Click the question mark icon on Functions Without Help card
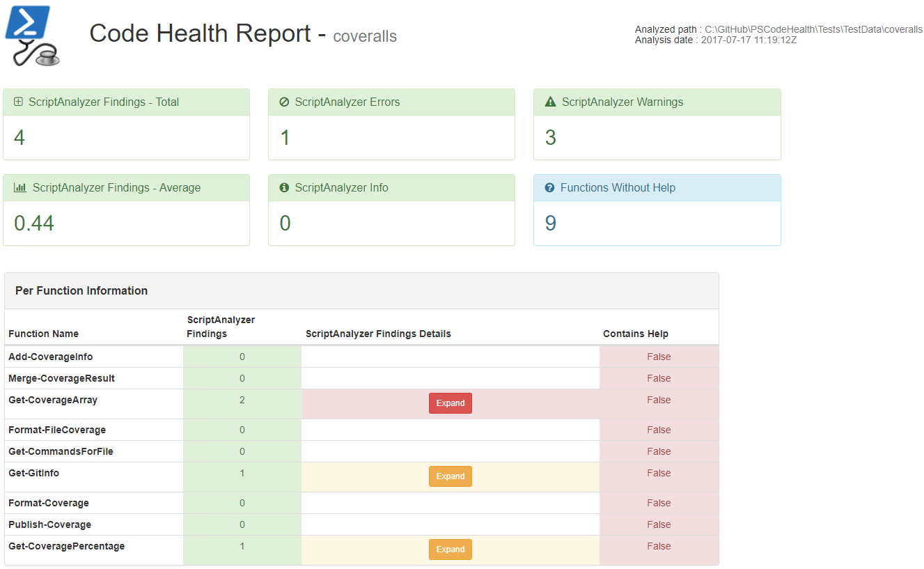Image resolution: width=924 pixels, height=569 pixels. tap(548, 187)
